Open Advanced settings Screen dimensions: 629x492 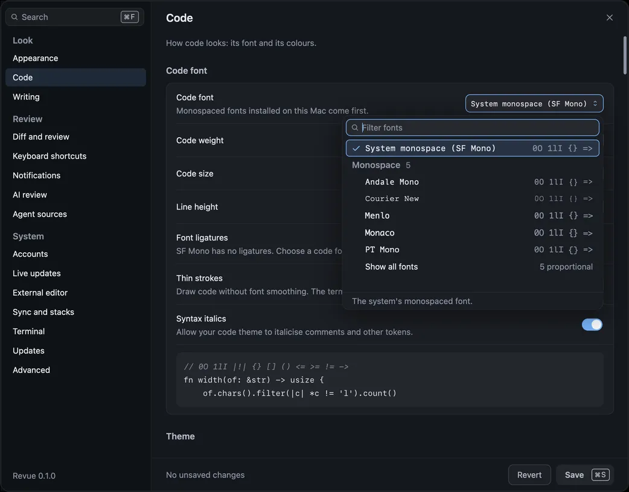click(75, 370)
